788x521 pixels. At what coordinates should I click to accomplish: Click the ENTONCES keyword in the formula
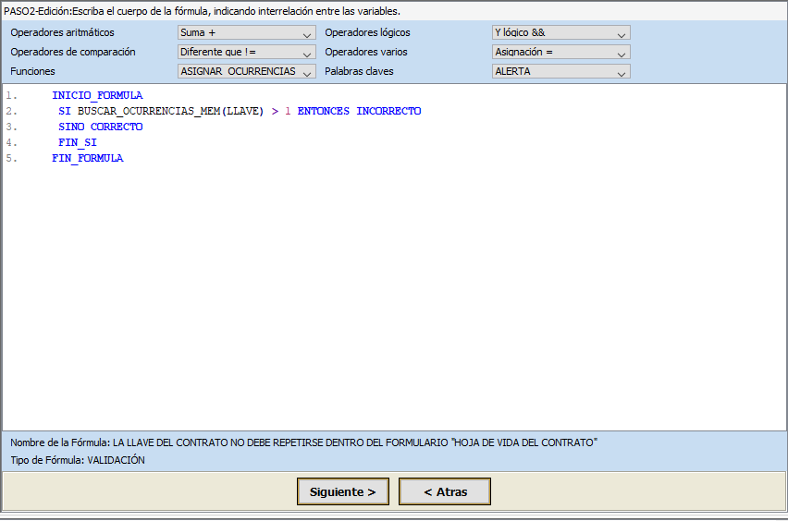click(x=324, y=111)
